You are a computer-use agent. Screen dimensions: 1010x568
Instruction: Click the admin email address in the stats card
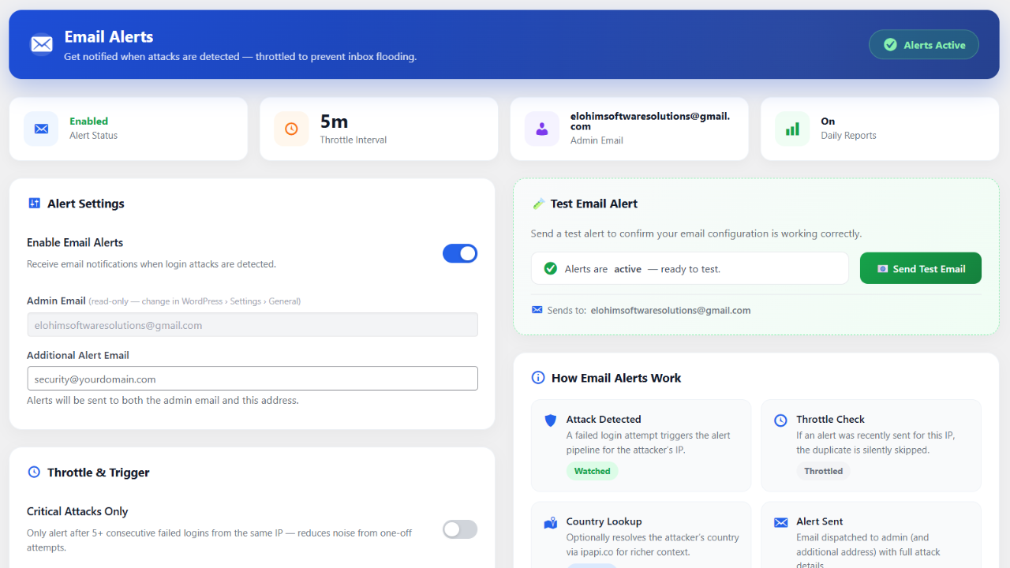[x=650, y=121]
